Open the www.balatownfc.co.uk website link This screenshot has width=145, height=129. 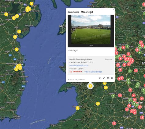pyautogui.click(x=79, y=65)
